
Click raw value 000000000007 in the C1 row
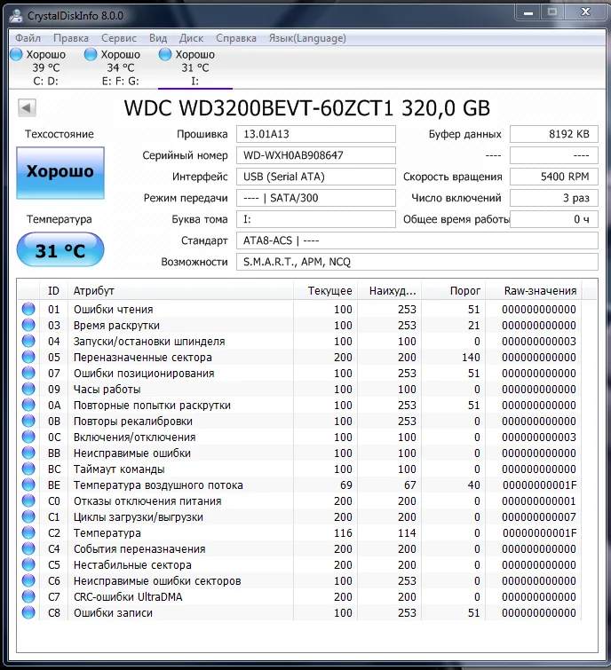click(x=539, y=517)
